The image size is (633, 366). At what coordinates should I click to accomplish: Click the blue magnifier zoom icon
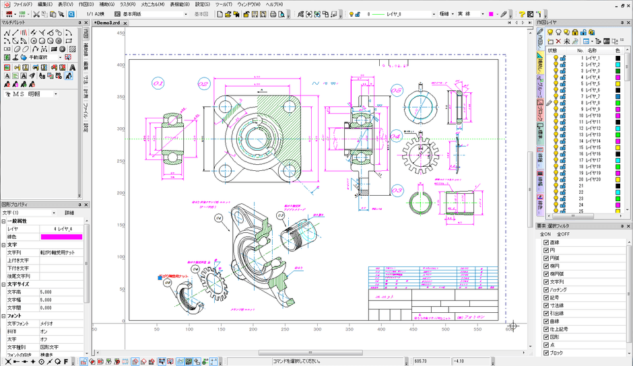[x=71, y=13]
